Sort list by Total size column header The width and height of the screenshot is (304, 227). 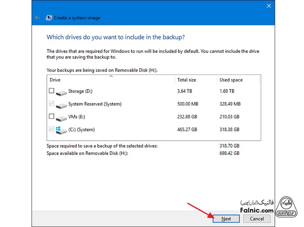(x=196, y=80)
